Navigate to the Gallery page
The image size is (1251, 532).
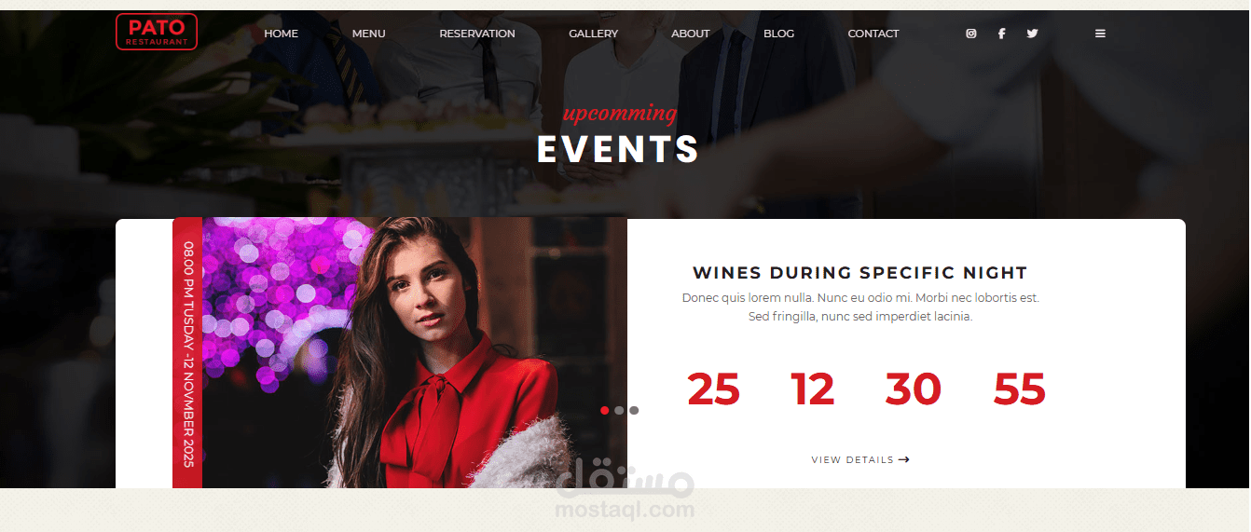tap(594, 34)
